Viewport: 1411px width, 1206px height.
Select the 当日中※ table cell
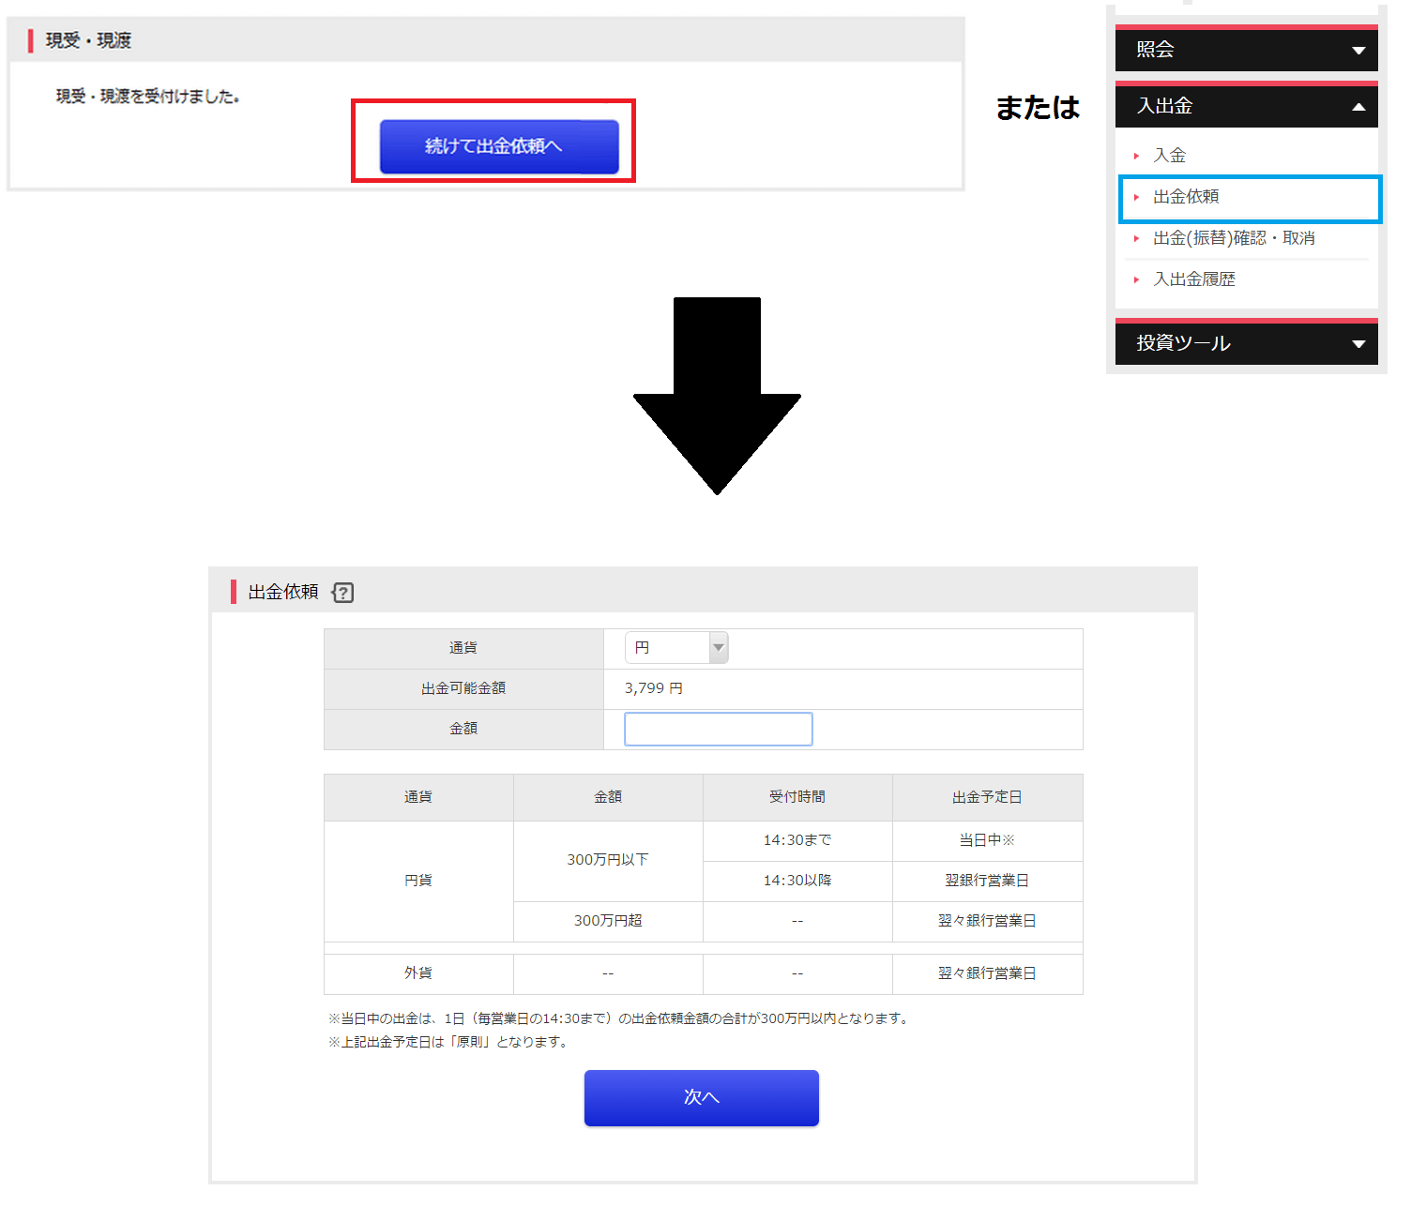pos(986,840)
